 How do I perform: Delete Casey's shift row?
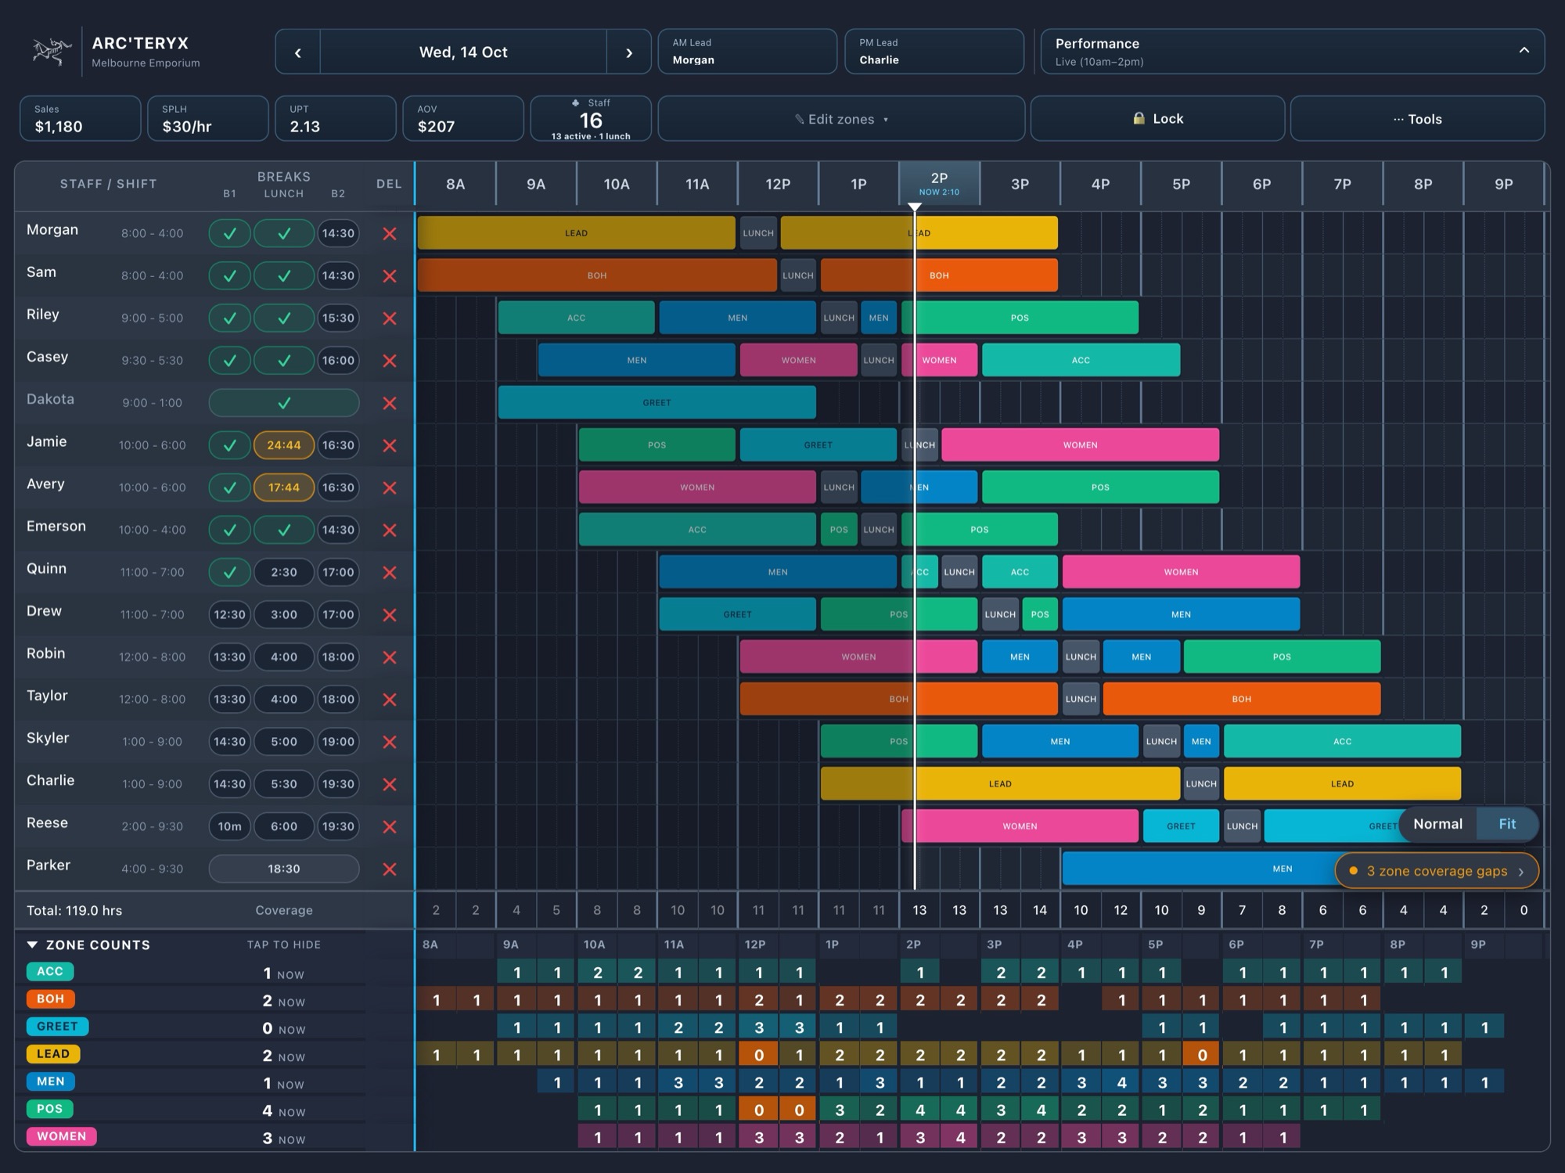(x=389, y=360)
